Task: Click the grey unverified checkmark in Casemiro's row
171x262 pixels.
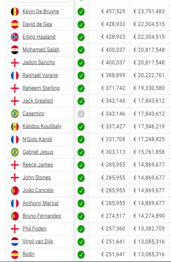Action: pyautogui.click(x=81, y=114)
